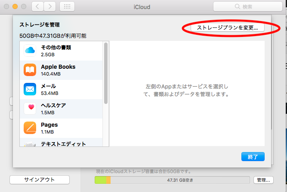Screen dimensions: 287x192
Task: Click the Health heart icon for ヘルスケア
Action: (30, 109)
